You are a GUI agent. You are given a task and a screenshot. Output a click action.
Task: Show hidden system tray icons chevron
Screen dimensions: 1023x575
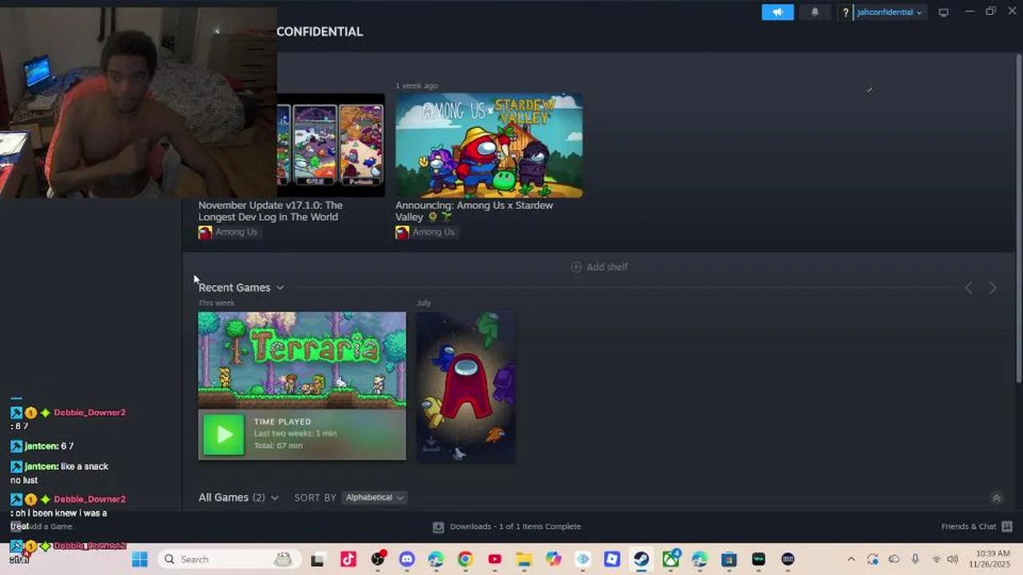click(x=851, y=559)
